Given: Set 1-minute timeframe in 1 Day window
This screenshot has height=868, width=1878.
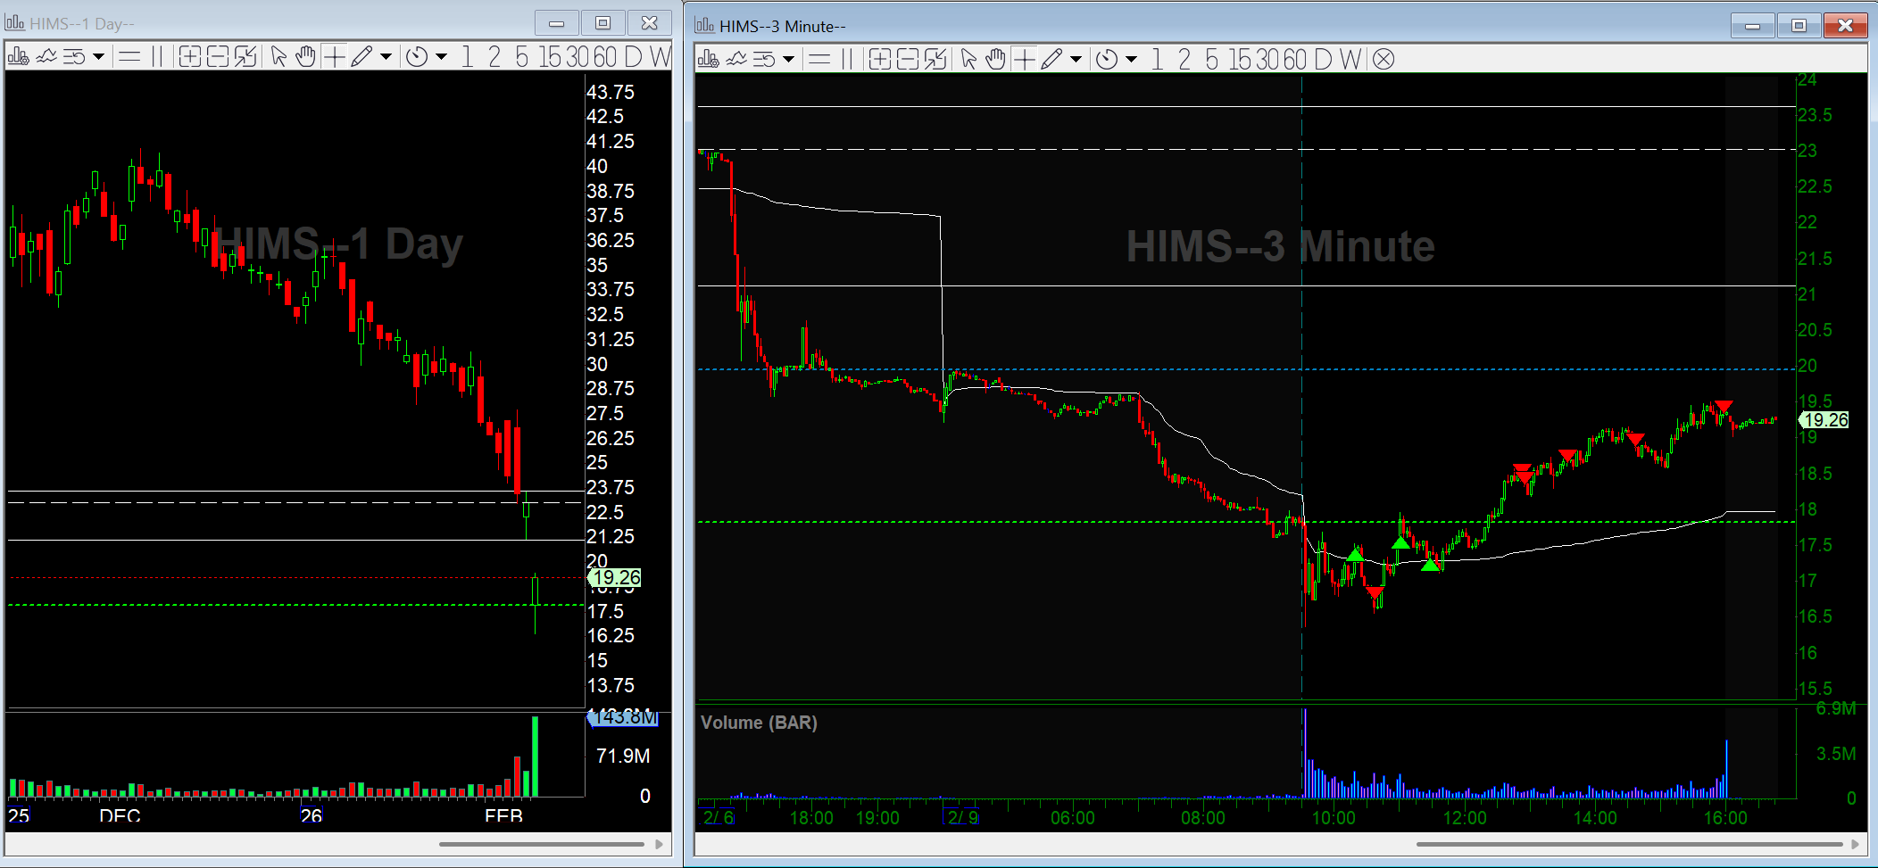Looking at the screenshot, I should [467, 57].
